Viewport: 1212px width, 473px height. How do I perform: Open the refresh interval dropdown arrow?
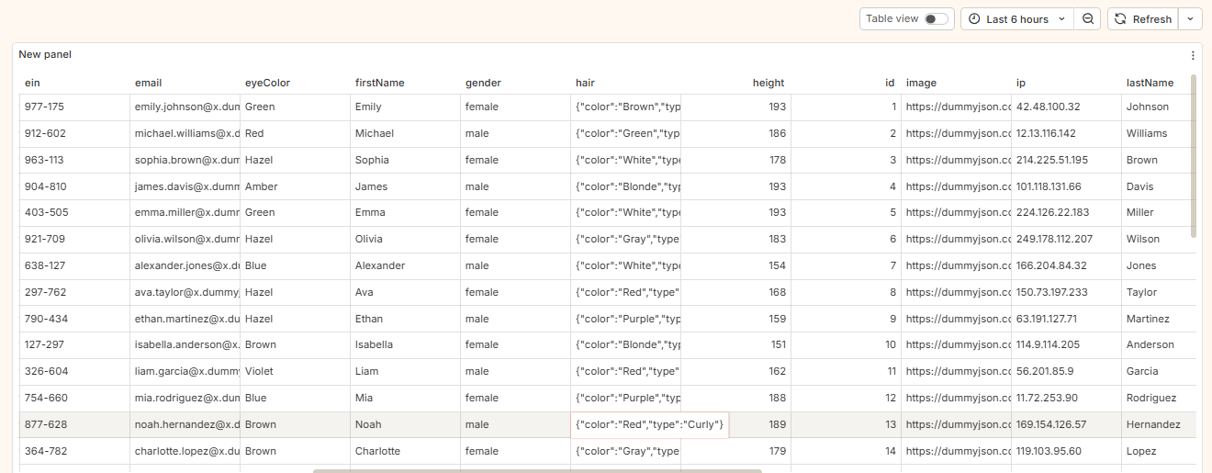[1191, 19]
